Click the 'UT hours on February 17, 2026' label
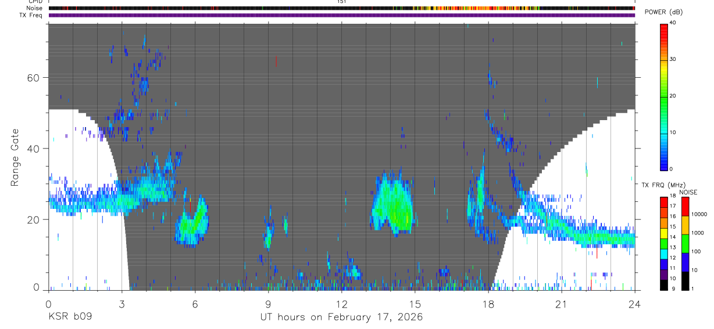Screen dimensions: 714x329 pyautogui.click(x=341, y=317)
